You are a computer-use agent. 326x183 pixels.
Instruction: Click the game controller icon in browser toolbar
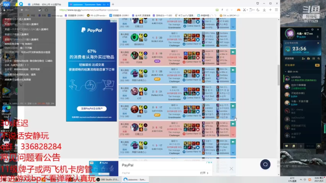click(238, 10)
